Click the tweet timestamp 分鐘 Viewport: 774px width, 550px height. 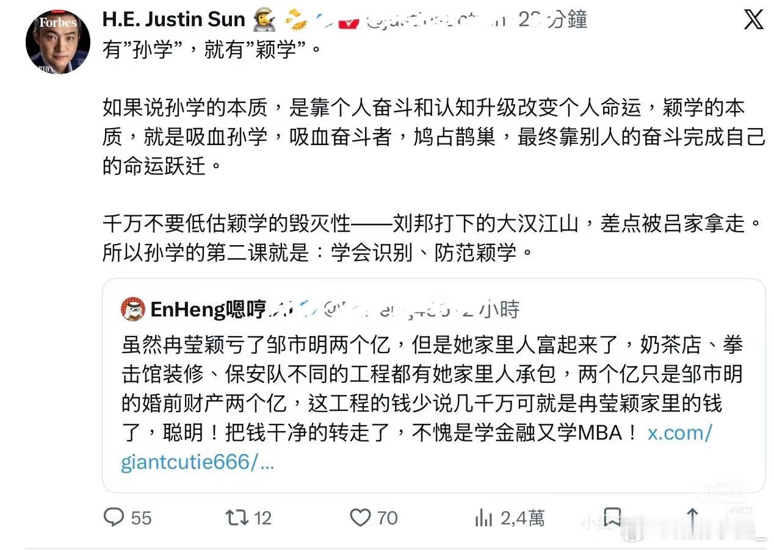[x=566, y=20]
